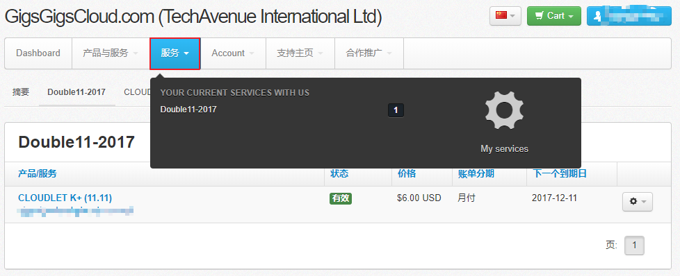This screenshot has height=276, width=680.
Task: Go to page 1 in pagination
Action: coord(634,245)
